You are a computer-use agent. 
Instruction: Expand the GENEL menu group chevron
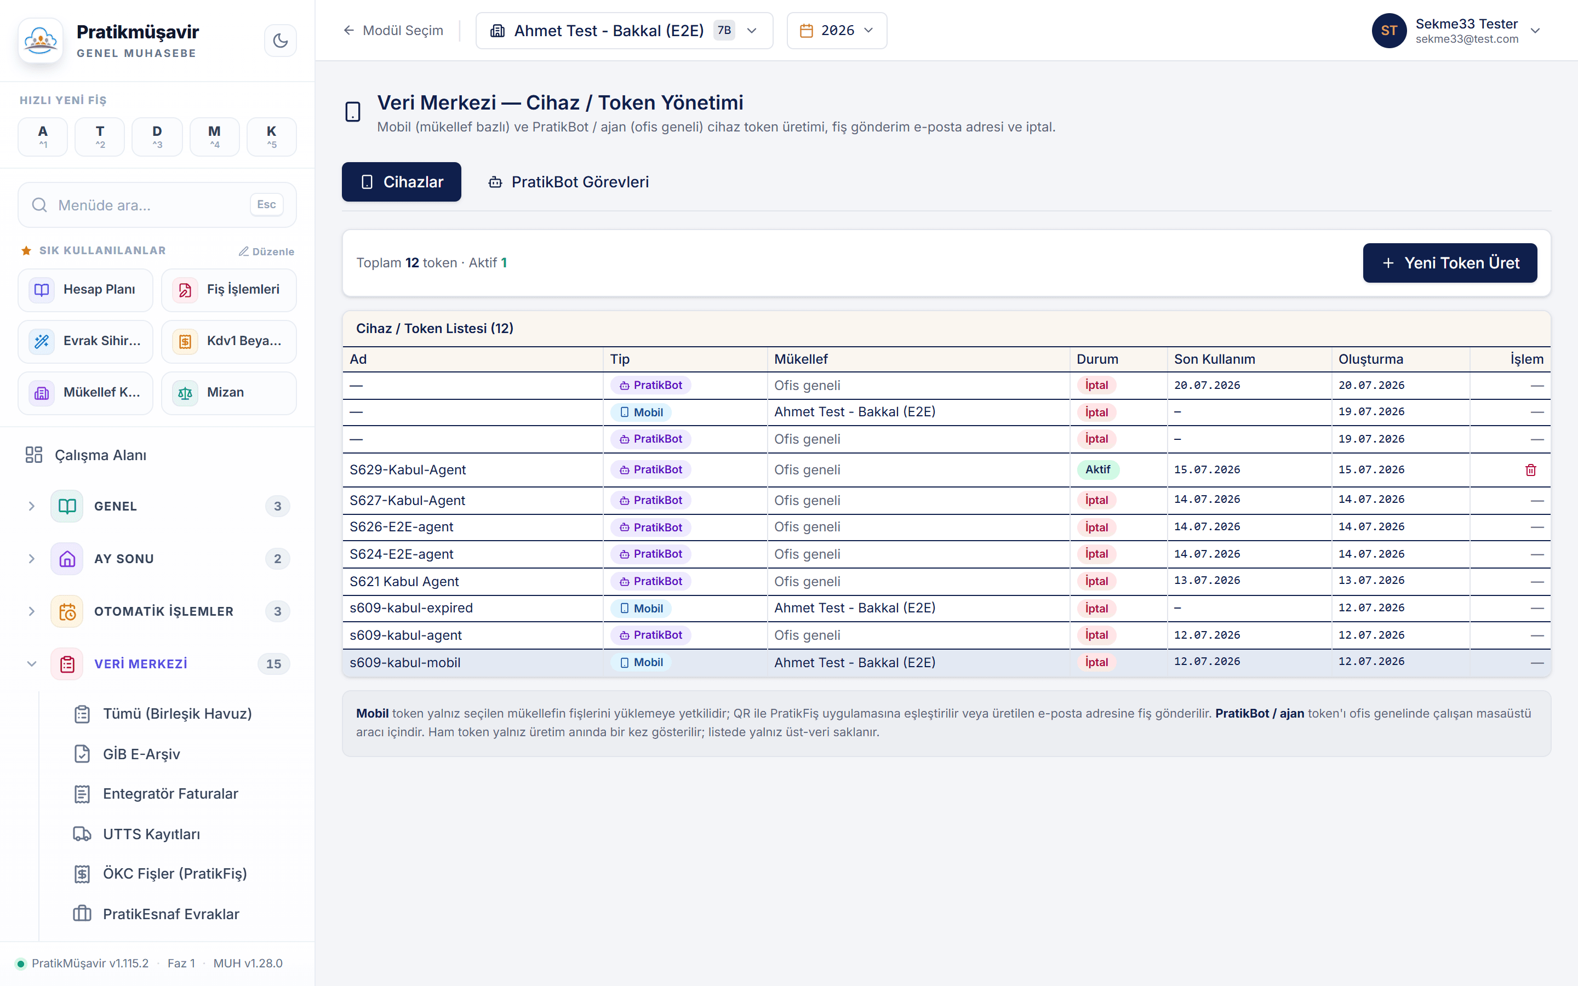point(31,506)
